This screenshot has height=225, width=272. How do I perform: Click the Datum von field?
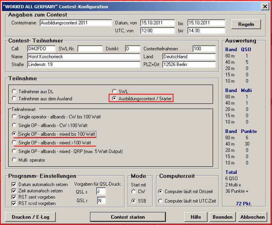pos(158,23)
